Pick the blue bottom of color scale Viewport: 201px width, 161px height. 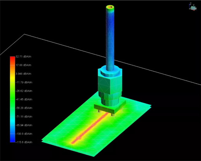click(x=12, y=140)
